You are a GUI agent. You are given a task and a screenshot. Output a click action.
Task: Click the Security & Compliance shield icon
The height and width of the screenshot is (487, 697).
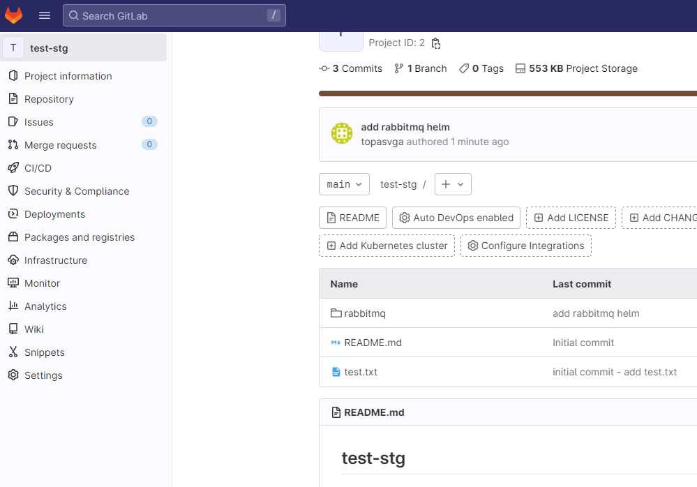[13, 191]
